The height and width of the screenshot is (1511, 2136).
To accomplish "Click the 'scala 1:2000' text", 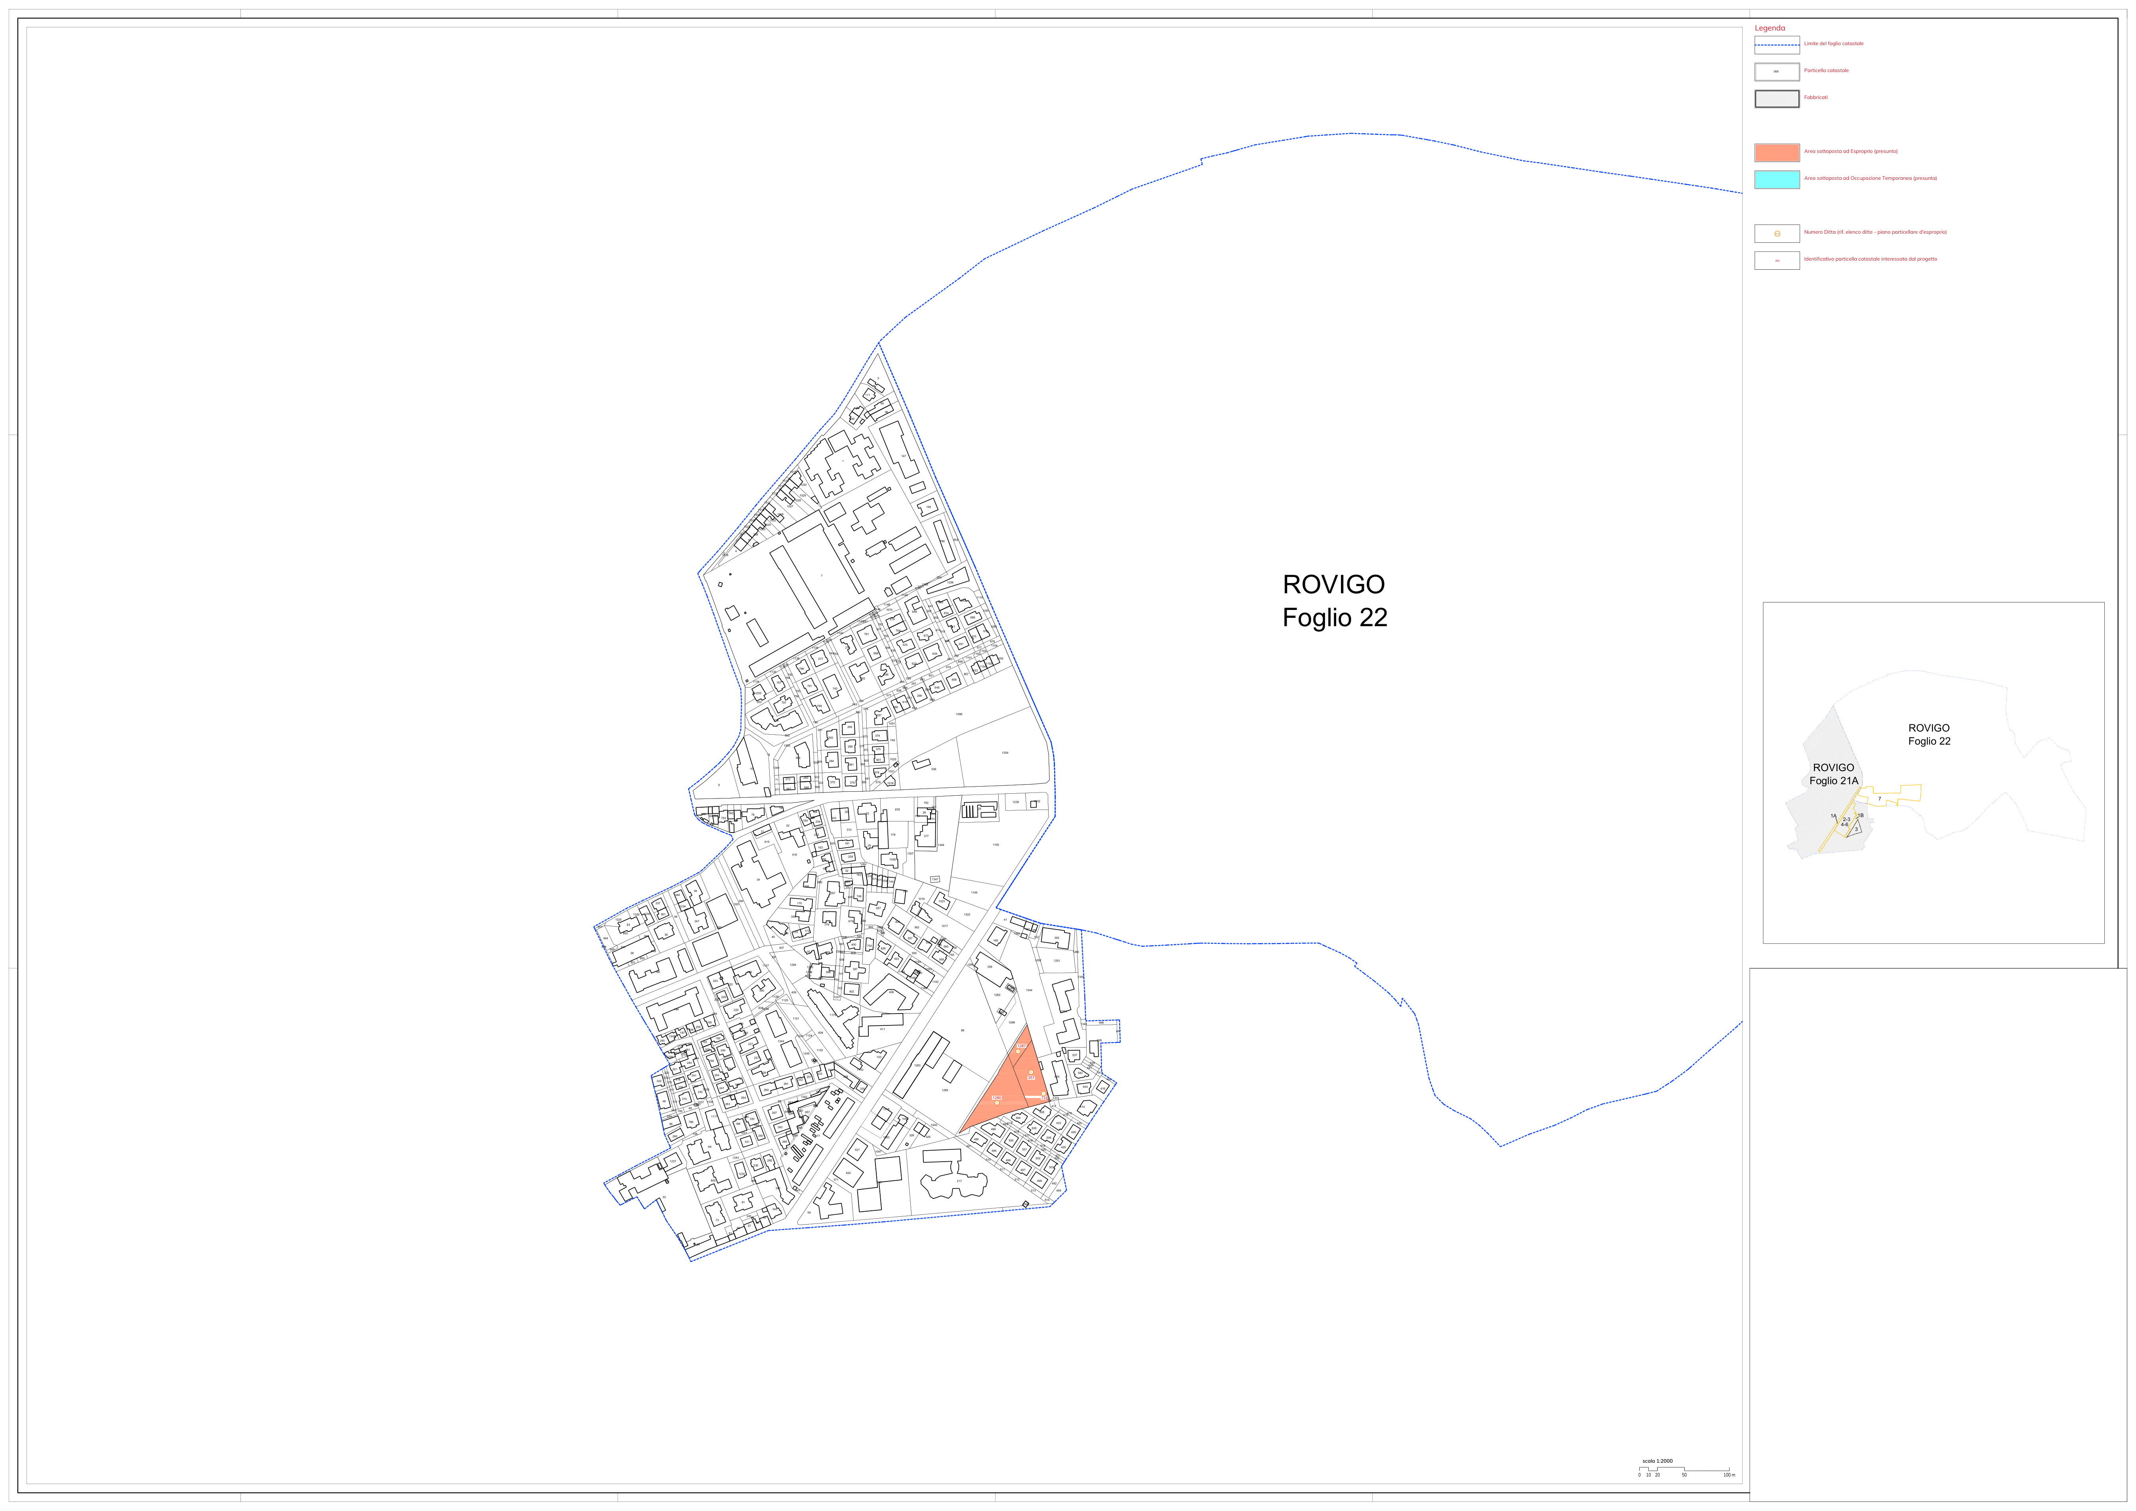I will [x=1657, y=1461].
